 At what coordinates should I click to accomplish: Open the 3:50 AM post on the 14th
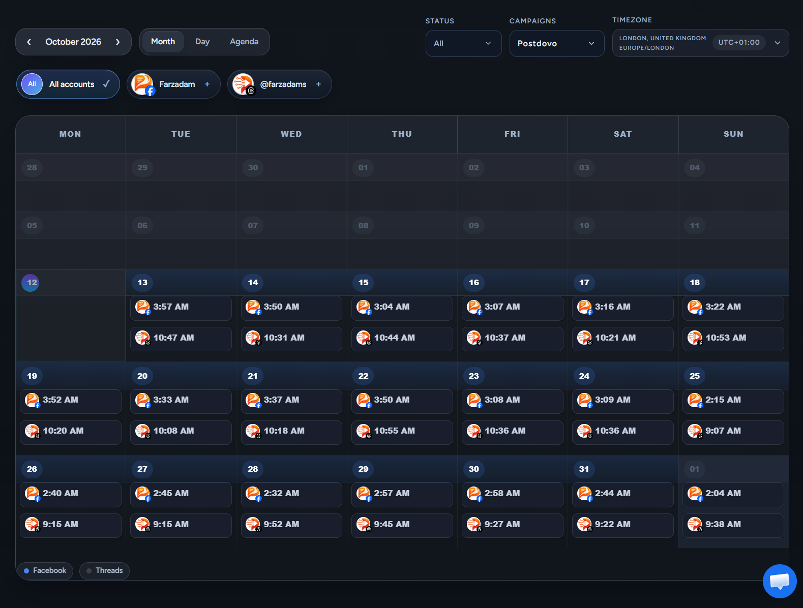[x=291, y=308]
